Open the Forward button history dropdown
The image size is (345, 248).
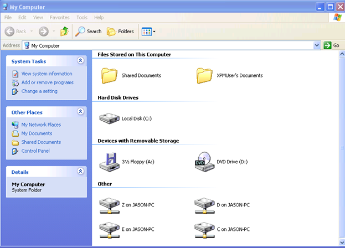coord(54,32)
